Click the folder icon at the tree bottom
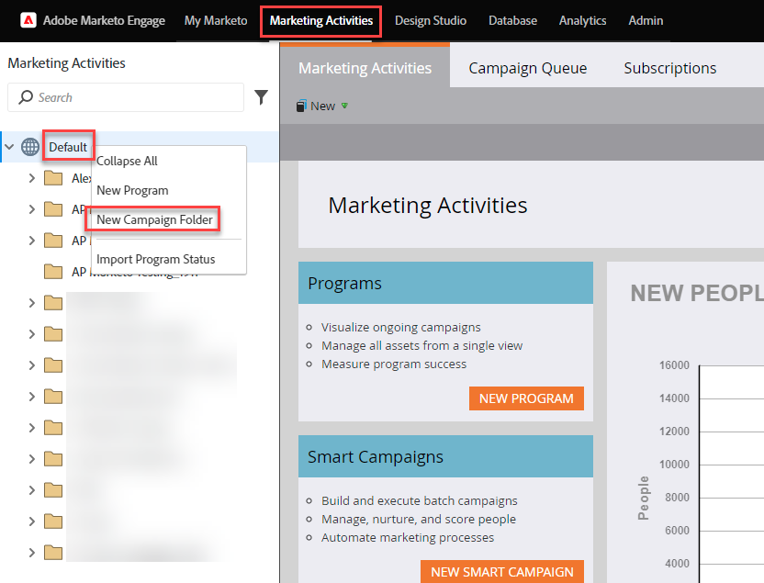Screen dimensions: 764x583 coord(52,553)
